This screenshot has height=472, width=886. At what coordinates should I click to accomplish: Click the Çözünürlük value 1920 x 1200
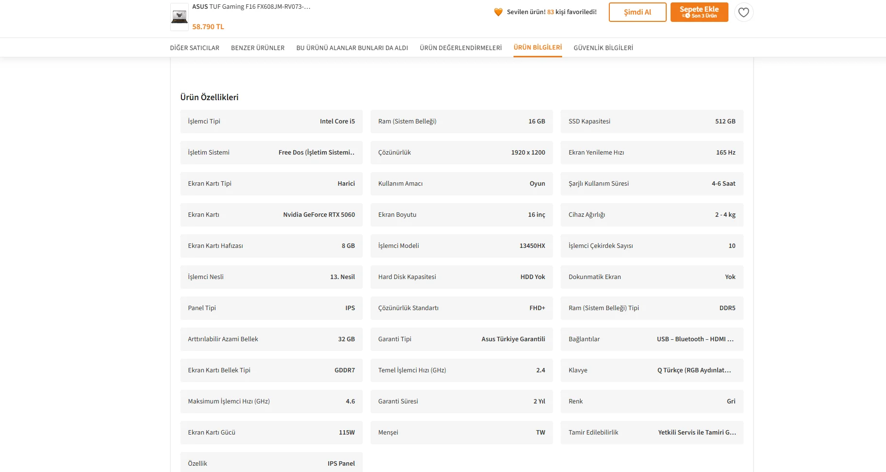tap(528, 153)
